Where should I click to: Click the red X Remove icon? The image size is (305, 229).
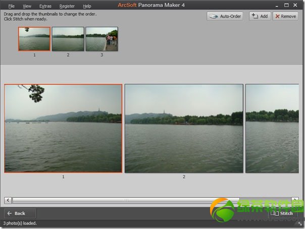coord(277,16)
